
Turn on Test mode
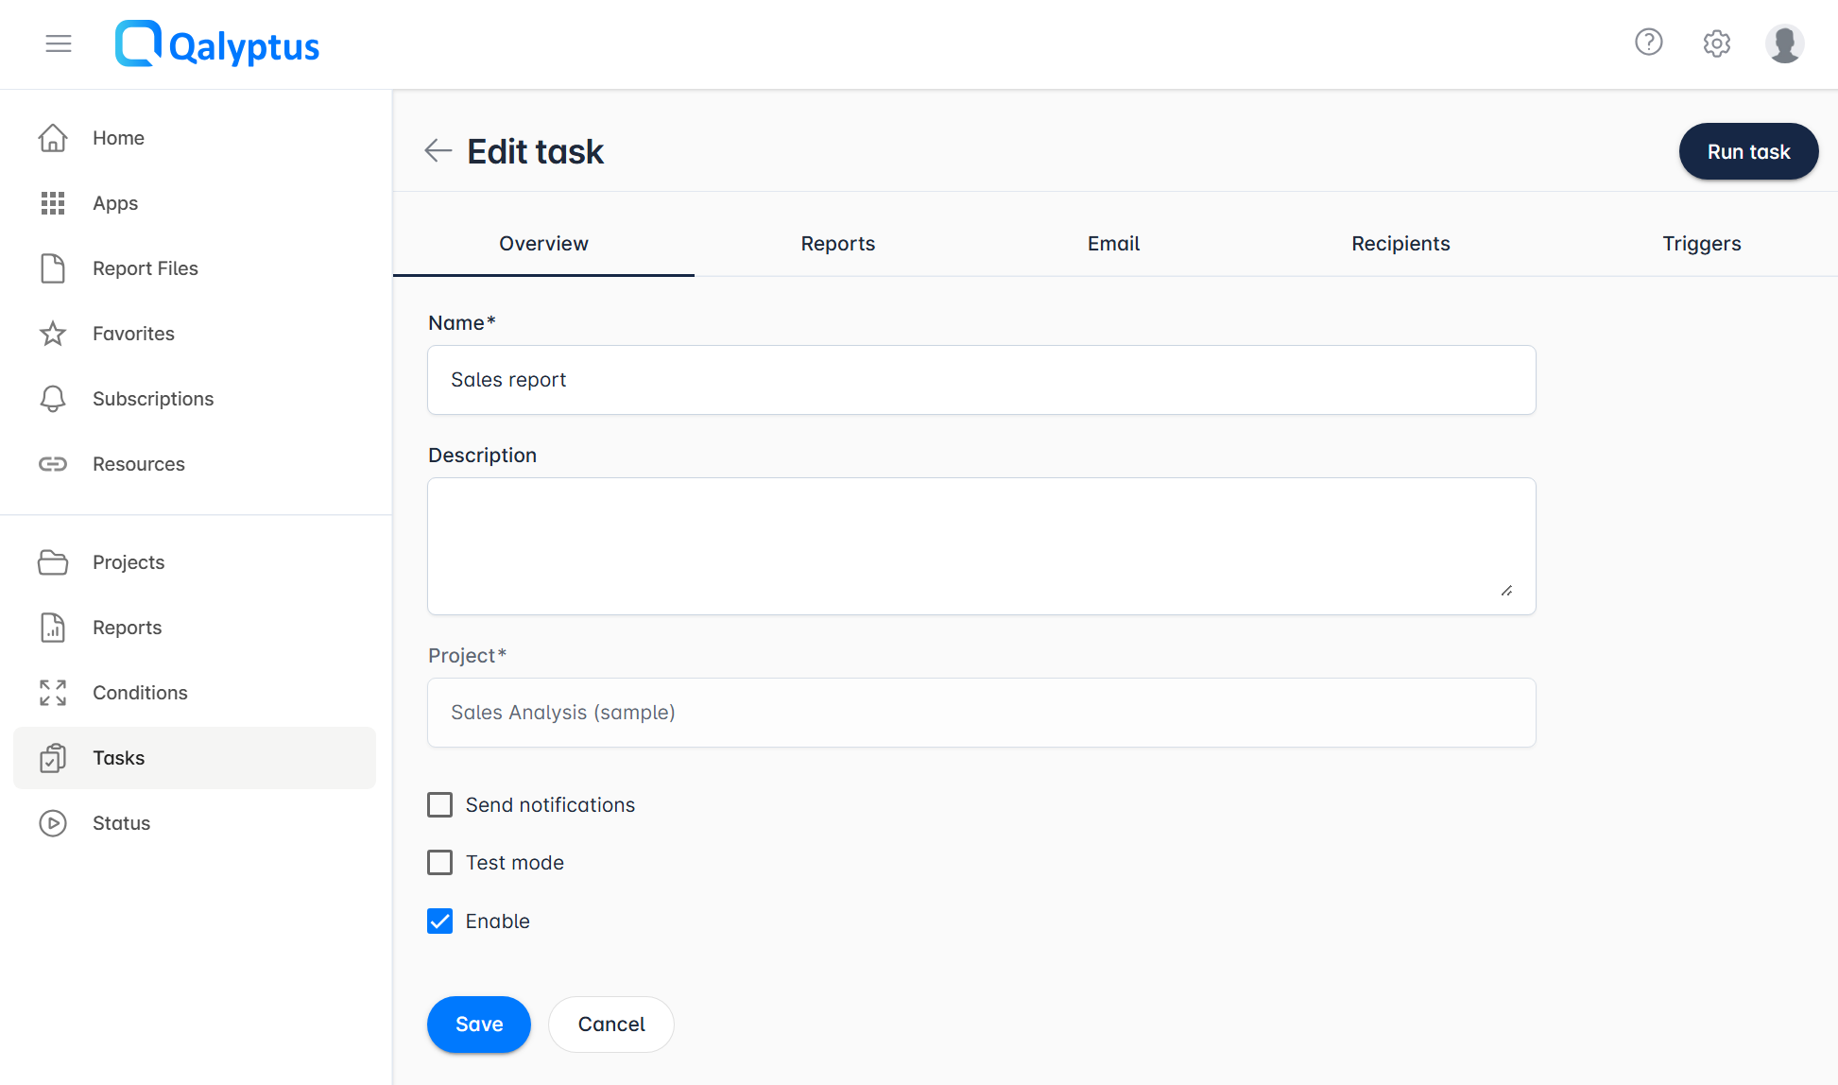(439, 862)
